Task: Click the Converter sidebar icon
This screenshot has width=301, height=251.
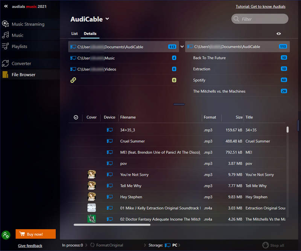Action: 5,63
